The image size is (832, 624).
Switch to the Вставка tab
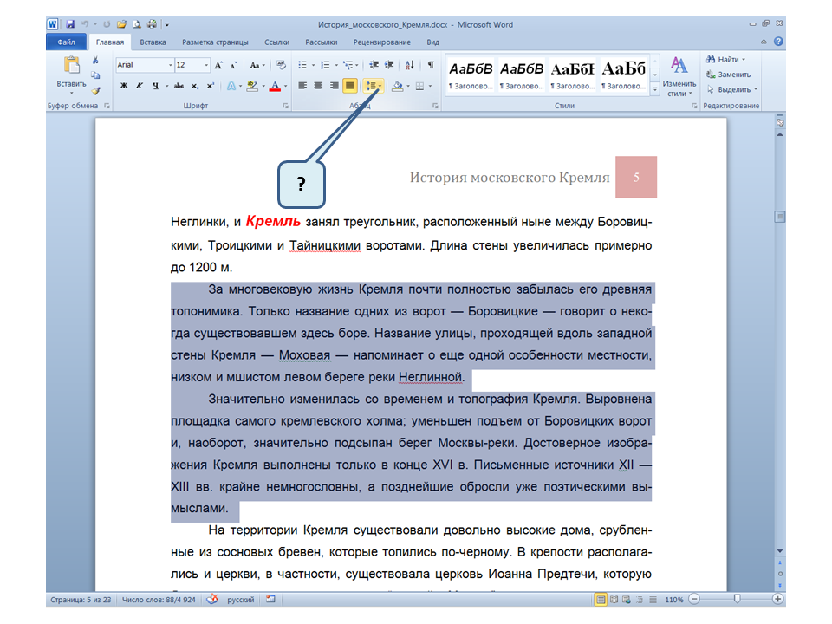(153, 42)
